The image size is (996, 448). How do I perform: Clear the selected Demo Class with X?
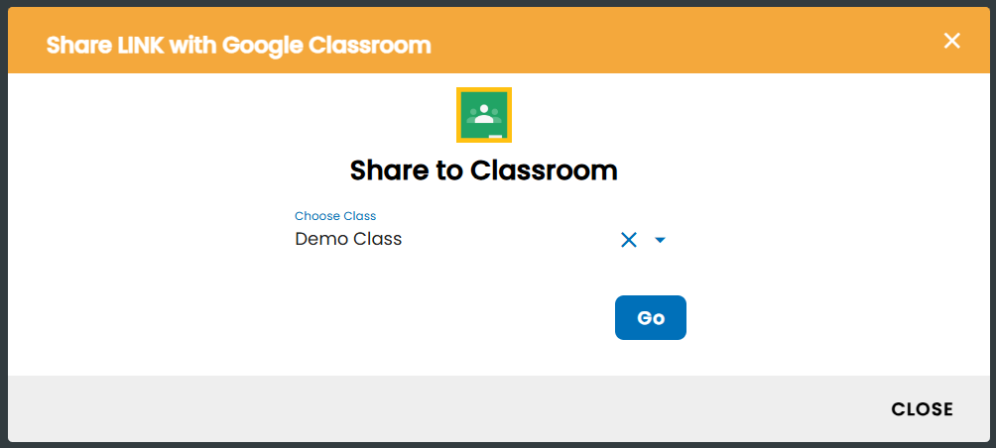click(628, 240)
